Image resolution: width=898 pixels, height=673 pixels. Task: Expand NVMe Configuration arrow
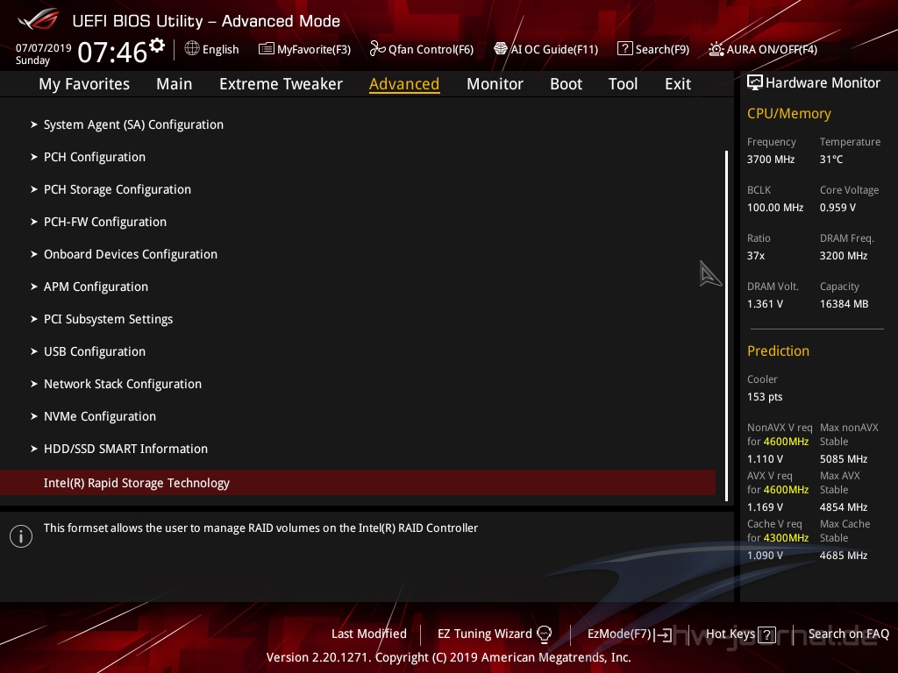(34, 416)
